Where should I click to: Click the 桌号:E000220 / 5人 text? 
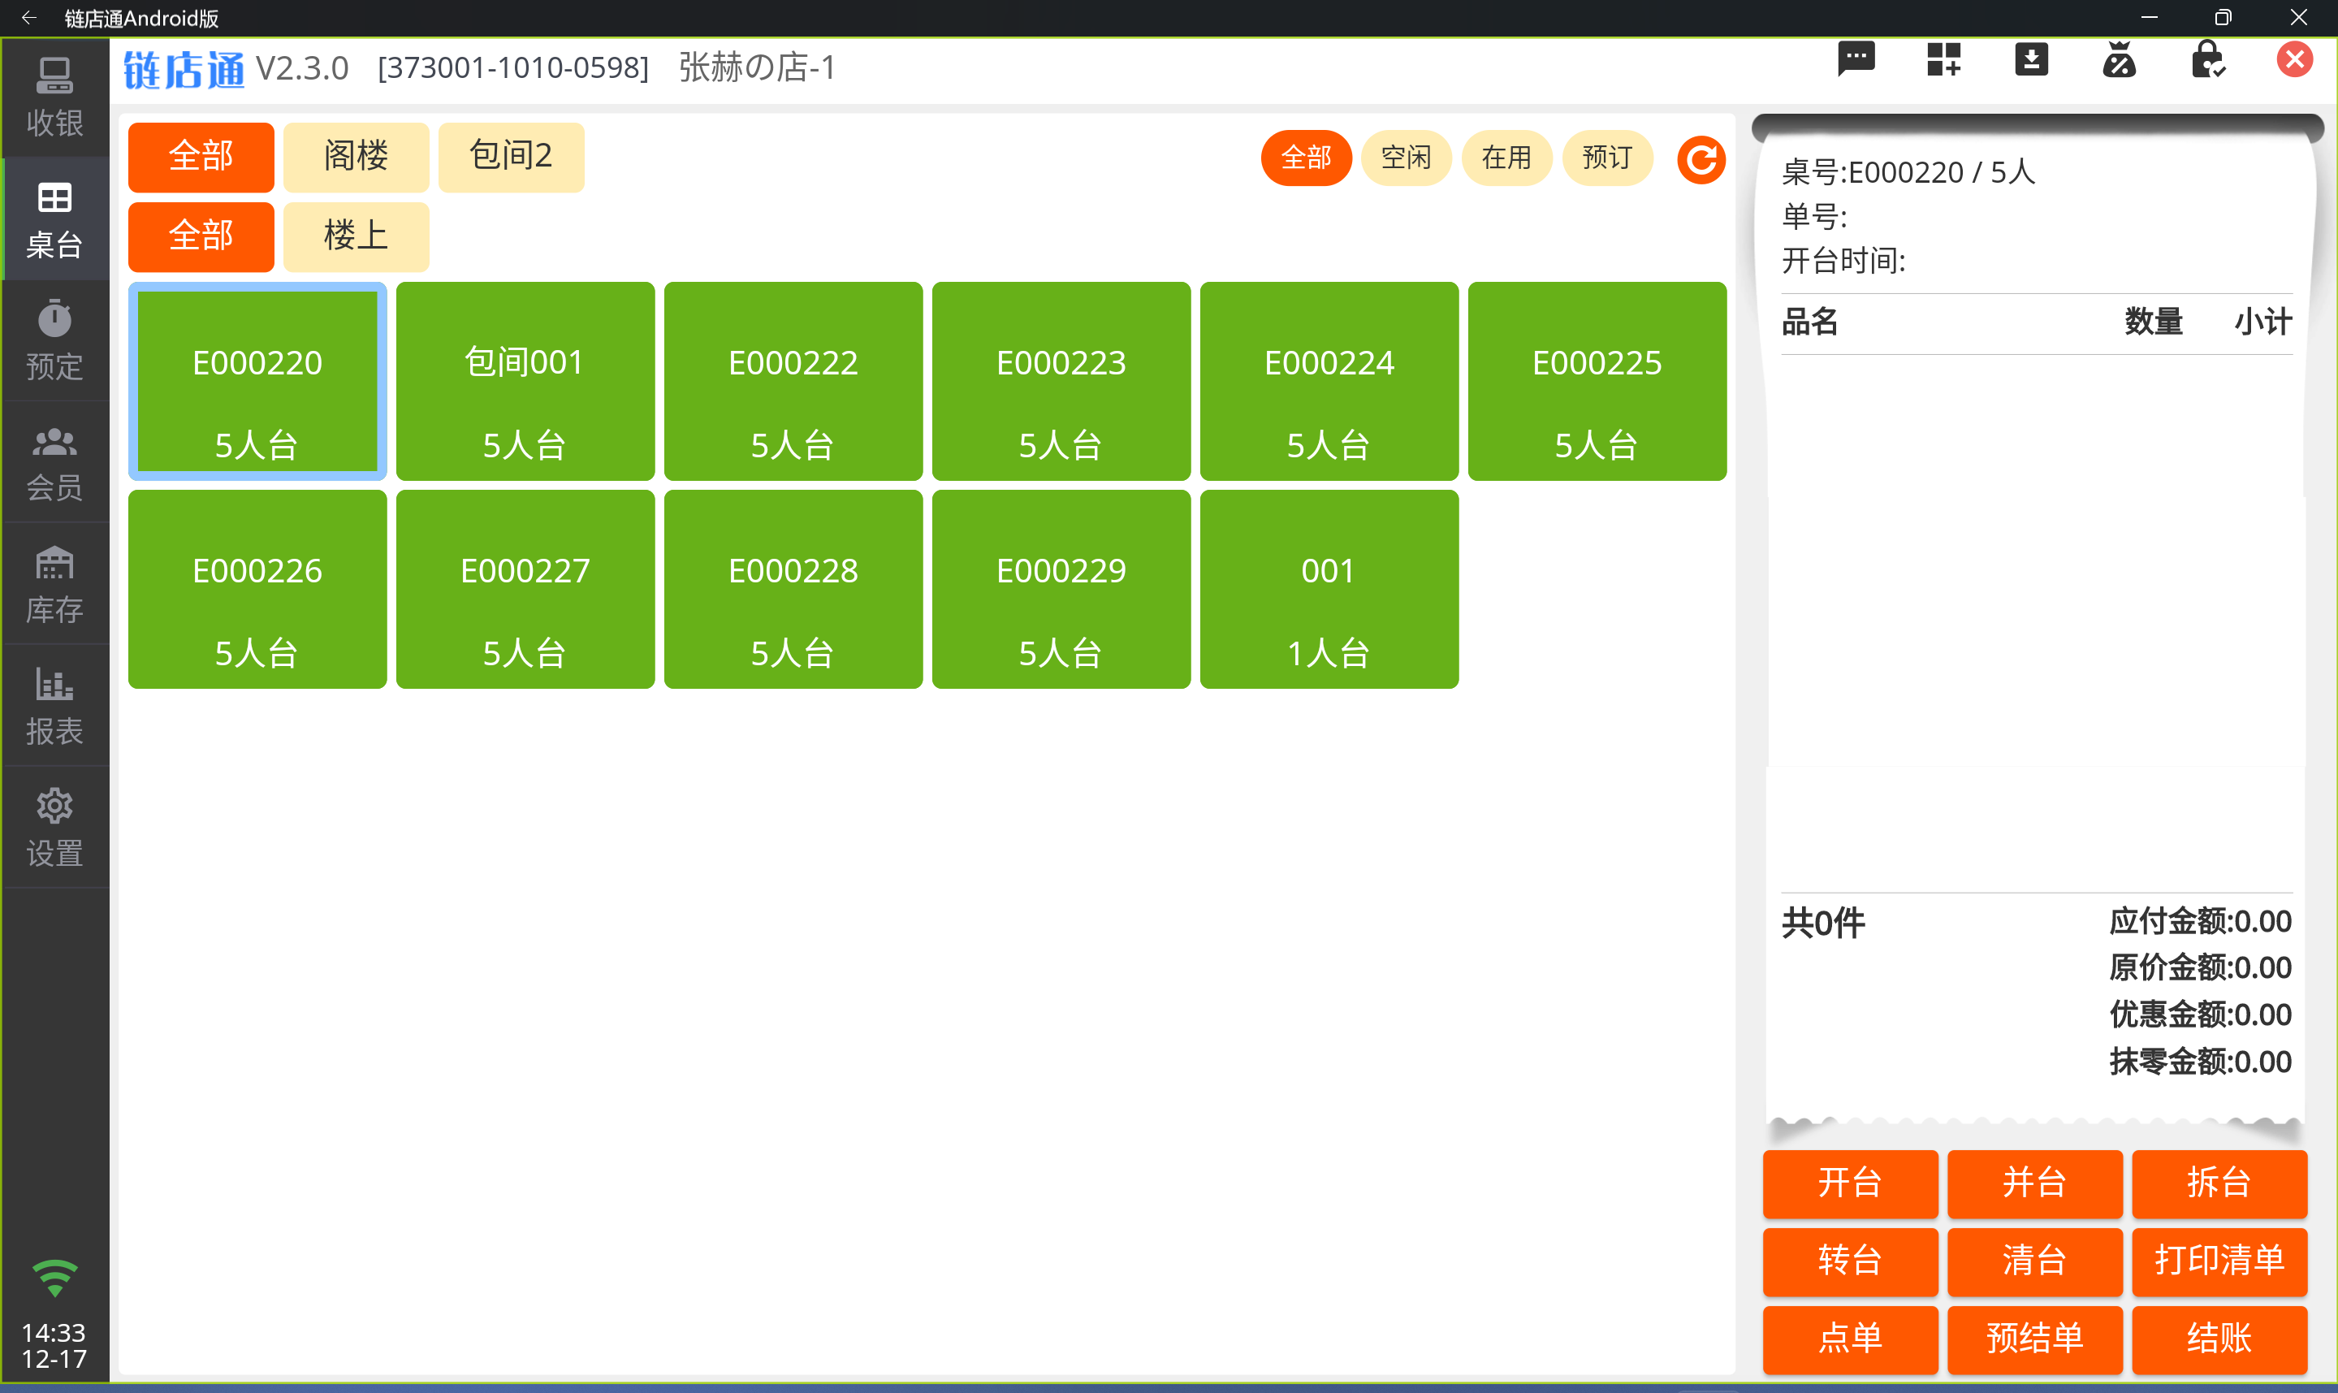coord(1908,173)
